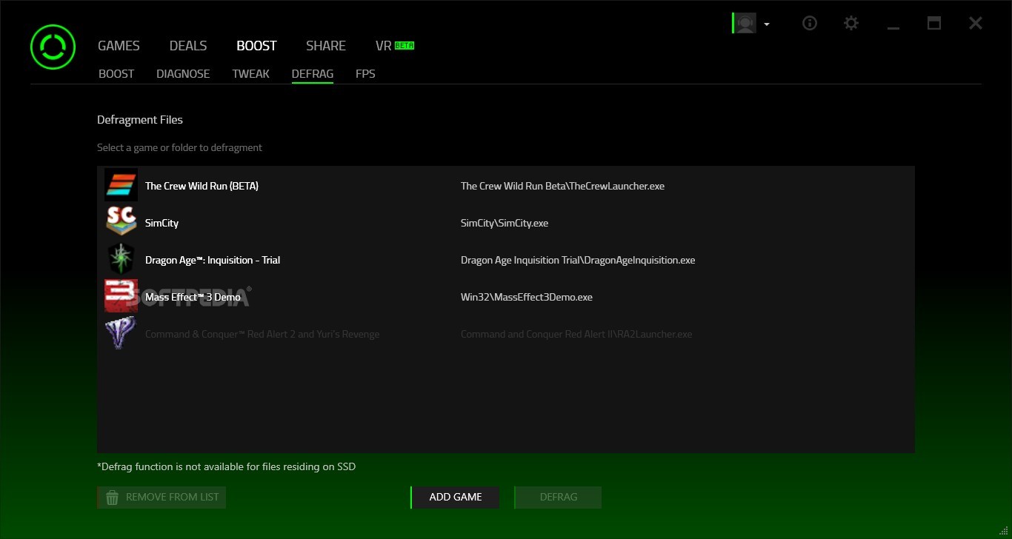
Task: Click the REMOVE FROM LIST button
Action: click(162, 497)
